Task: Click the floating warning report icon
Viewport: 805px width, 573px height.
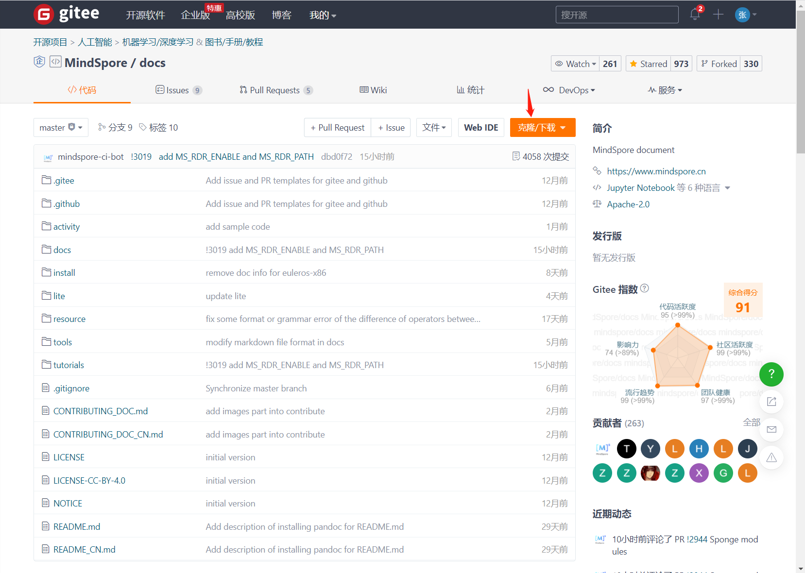Action: pos(771,457)
